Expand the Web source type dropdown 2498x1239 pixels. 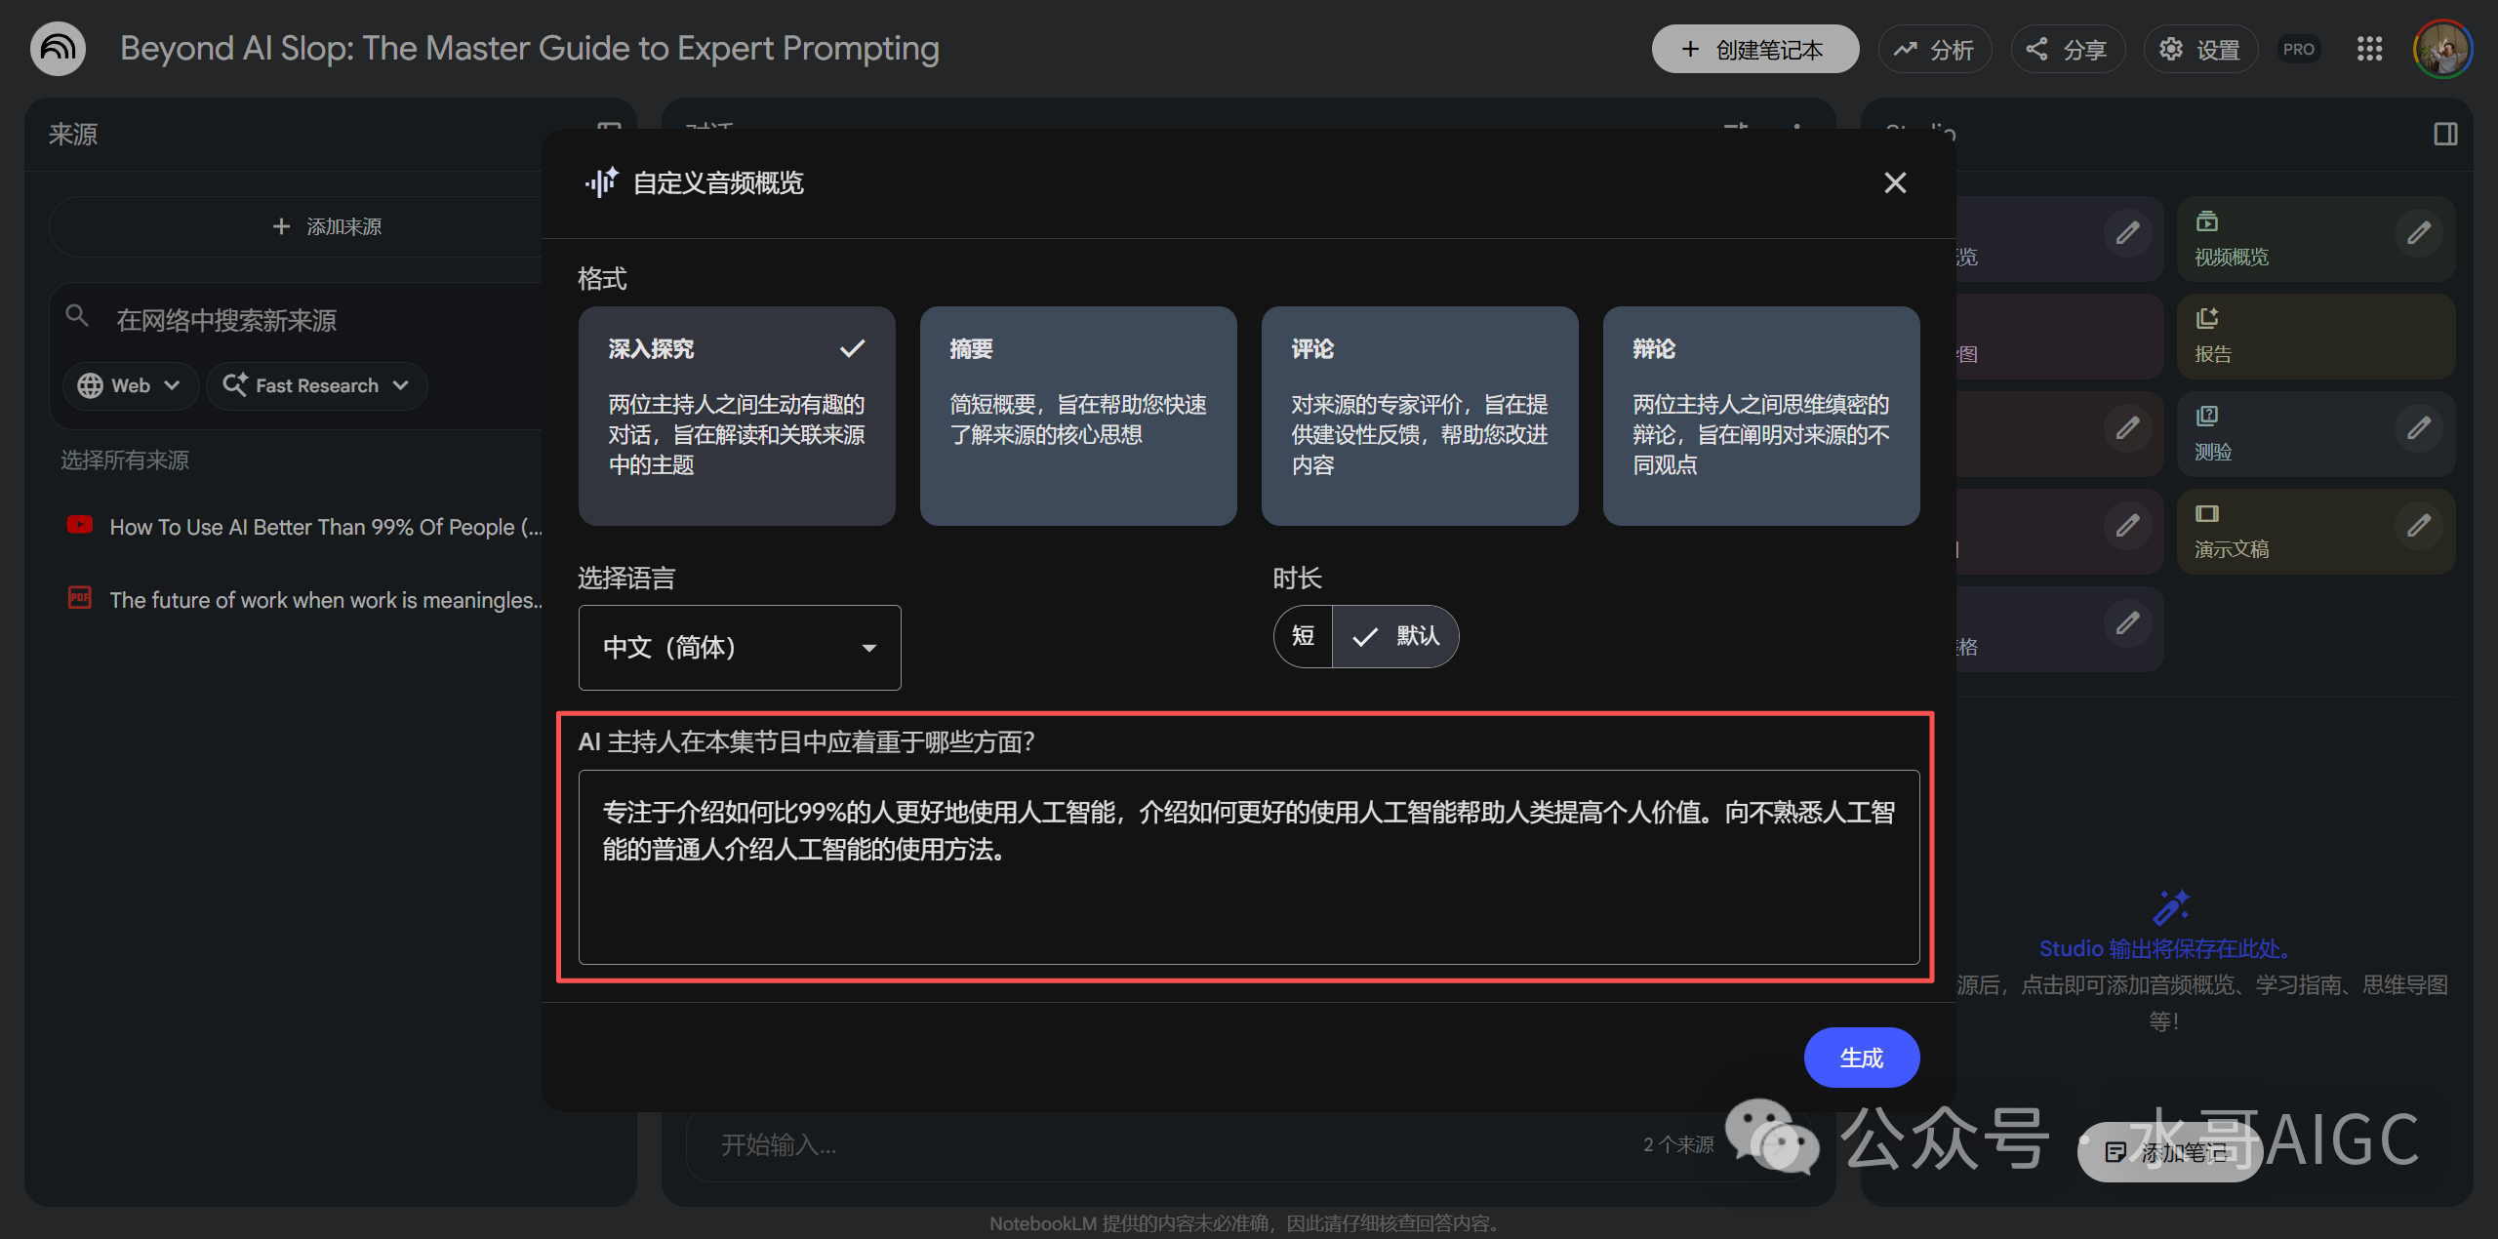point(131,385)
